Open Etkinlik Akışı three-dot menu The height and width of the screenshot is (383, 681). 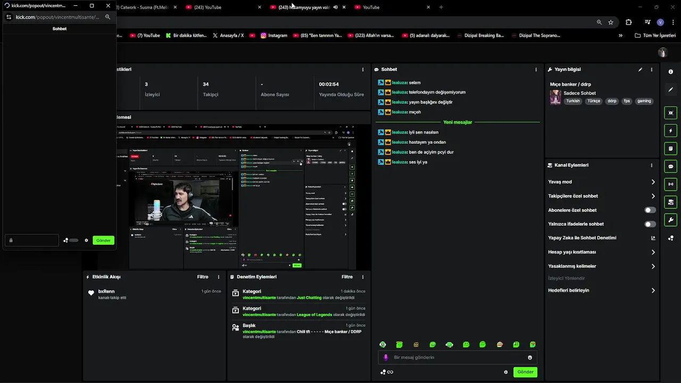click(218, 277)
